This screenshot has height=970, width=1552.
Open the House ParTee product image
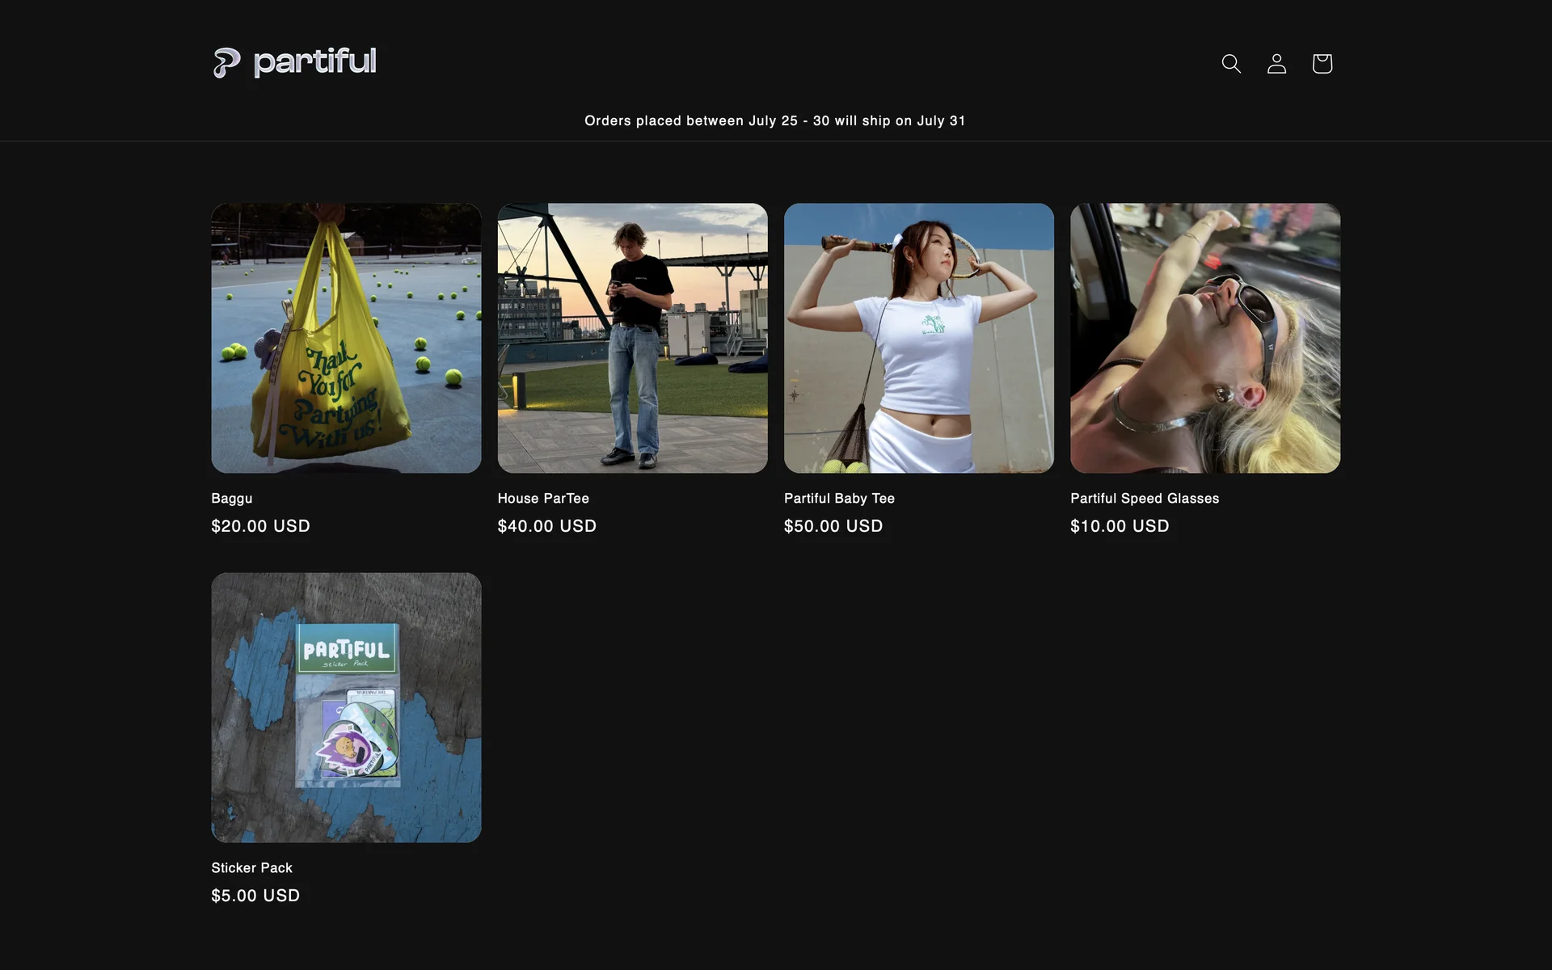(x=632, y=338)
